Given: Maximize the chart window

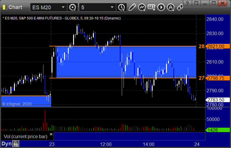Looking at the screenshot, I should [x=214, y=3].
